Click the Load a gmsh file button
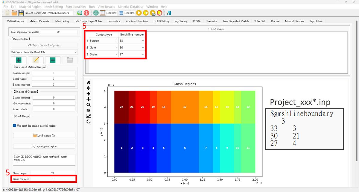Image resolution: width=359 pixels, height=192 pixels. coord(44,135)
